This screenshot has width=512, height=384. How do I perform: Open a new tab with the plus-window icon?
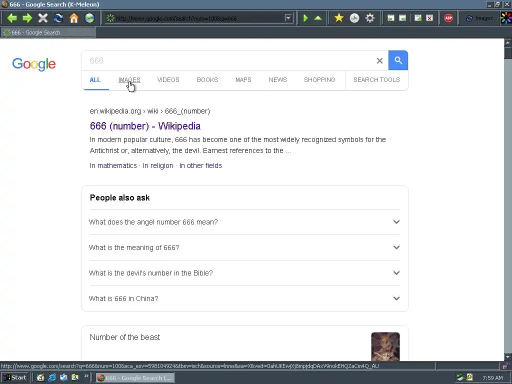point(418,18)
